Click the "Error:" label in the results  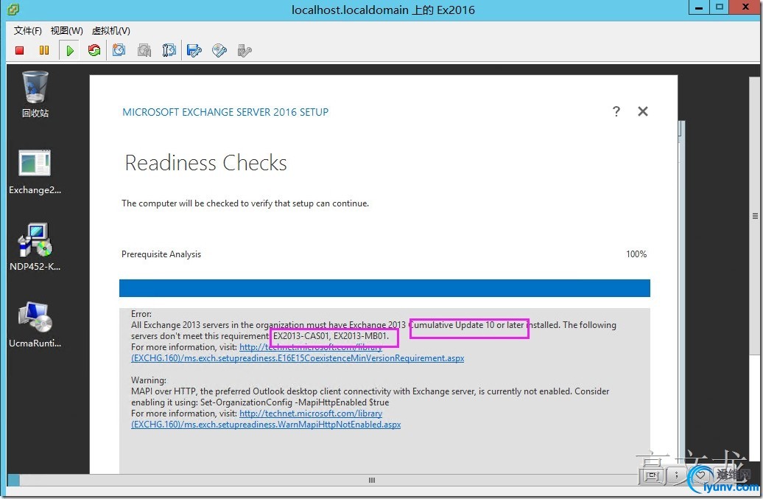click(x=141, y=314)
